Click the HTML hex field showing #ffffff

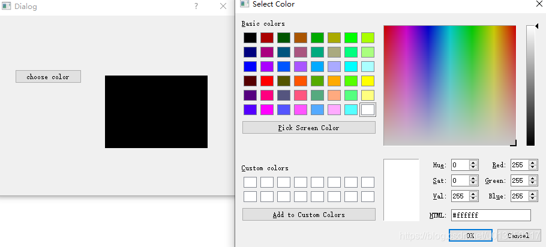(x=491, y=215)
